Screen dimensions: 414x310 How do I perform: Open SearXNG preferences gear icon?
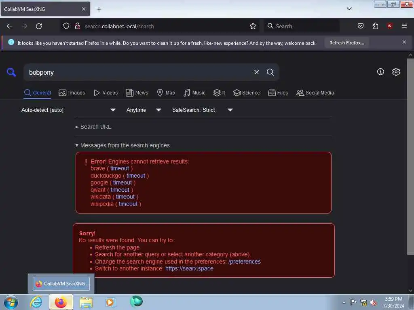(x=396, y=72)
